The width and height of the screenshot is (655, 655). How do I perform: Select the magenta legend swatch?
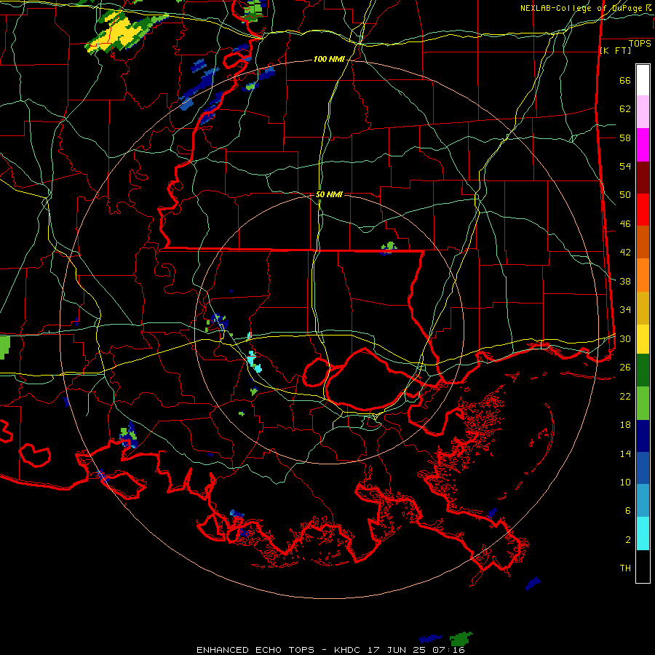point(643,145)
